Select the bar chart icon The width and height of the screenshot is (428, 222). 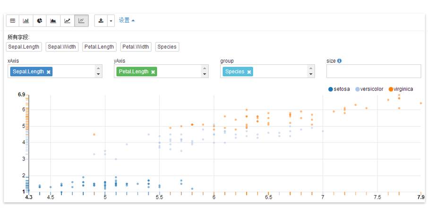(x=26, y=21)
